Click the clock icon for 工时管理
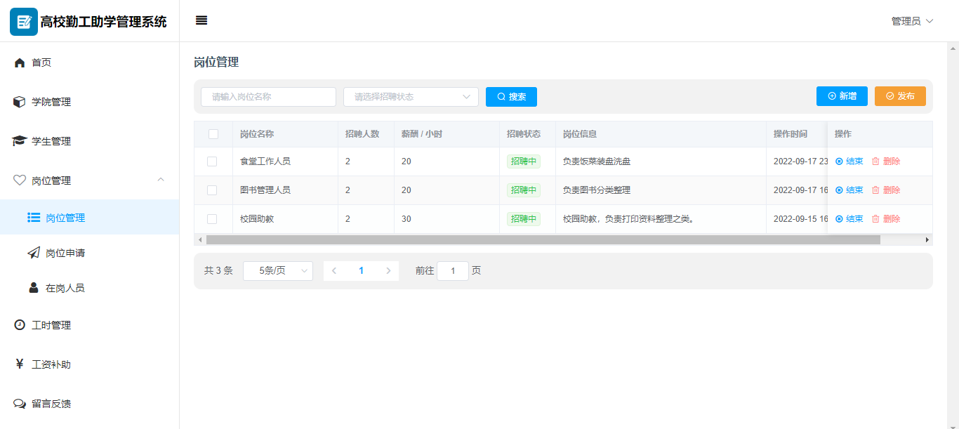This screenshot has height=429, width=959. (x=20, y=325)
